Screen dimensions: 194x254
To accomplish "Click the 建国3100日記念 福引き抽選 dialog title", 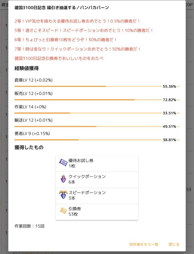I will (62, 8).
